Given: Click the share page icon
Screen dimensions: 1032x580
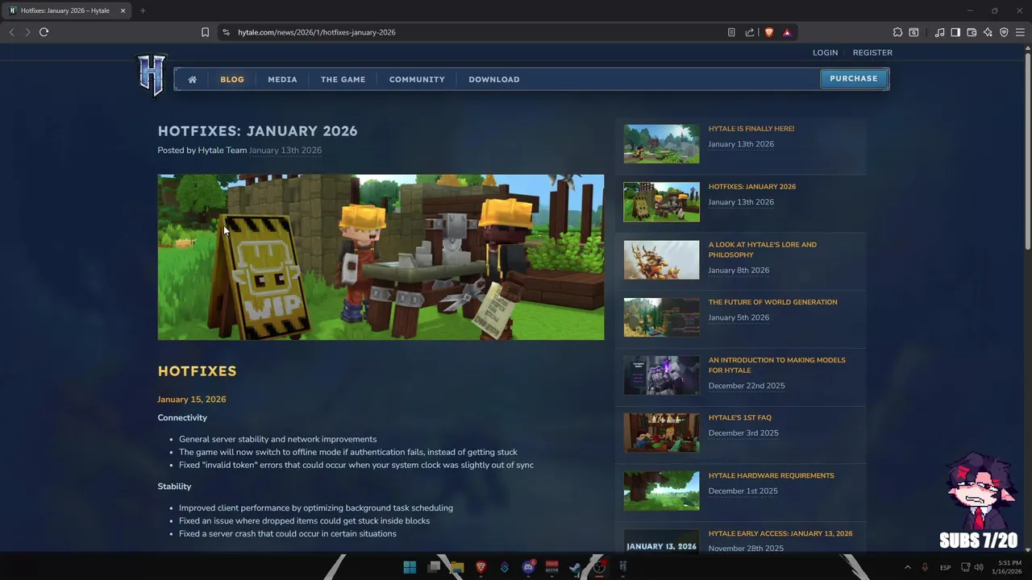Looking at the screenshot, I should [x=750, y=32].
